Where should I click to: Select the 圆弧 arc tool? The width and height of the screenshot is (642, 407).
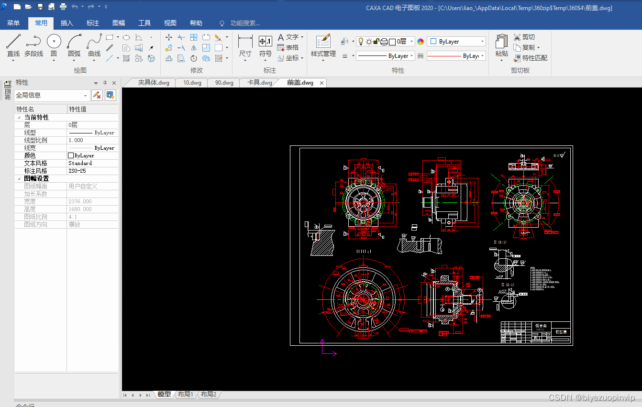click(x=74, y=46)
